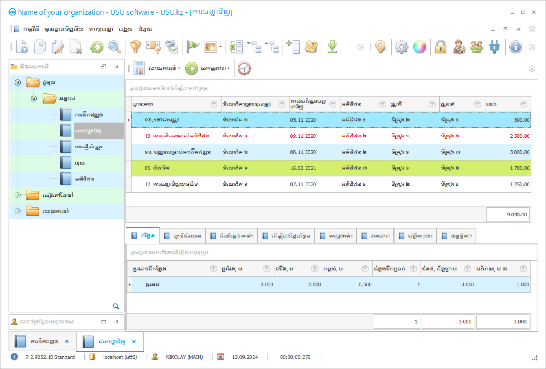Click the yellow sticky notes icon
The height and width of the screenshot is (369, 546).
(x=311, y=47)
